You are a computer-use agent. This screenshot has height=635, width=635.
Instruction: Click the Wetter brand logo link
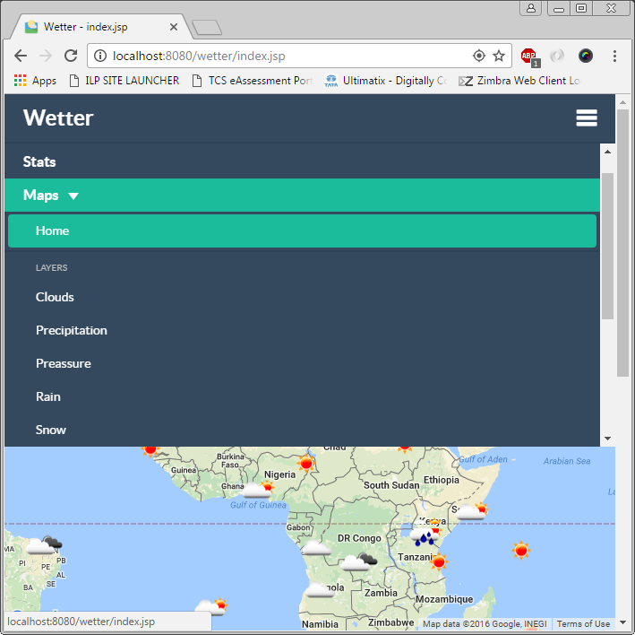pos(58,118)
